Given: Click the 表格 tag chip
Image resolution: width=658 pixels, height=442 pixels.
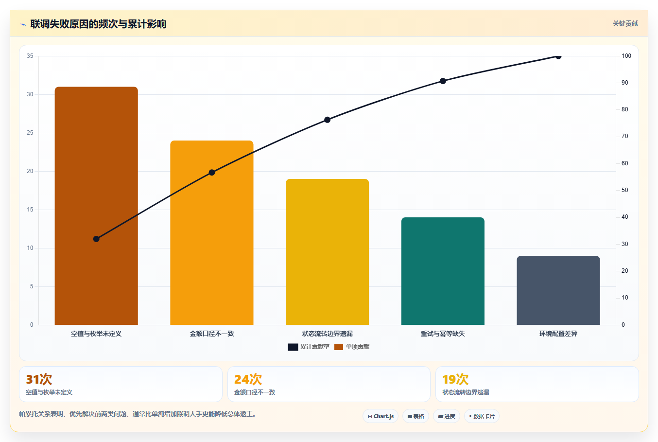Looking at the screenshot, I should 416,416.
